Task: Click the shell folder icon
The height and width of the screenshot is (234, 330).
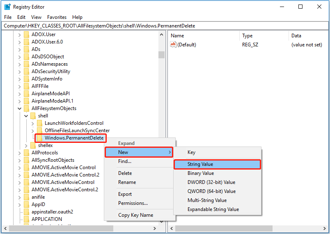Action: [x=33, y=116]
